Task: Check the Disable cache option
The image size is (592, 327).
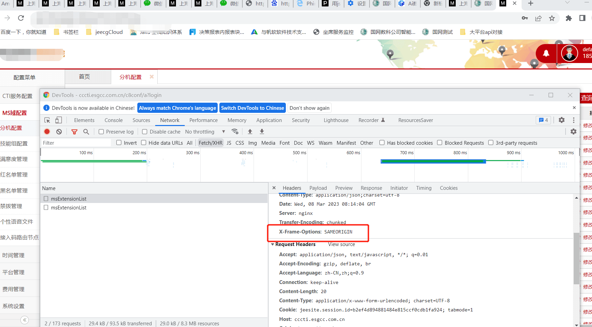Action: coord(145,131)
